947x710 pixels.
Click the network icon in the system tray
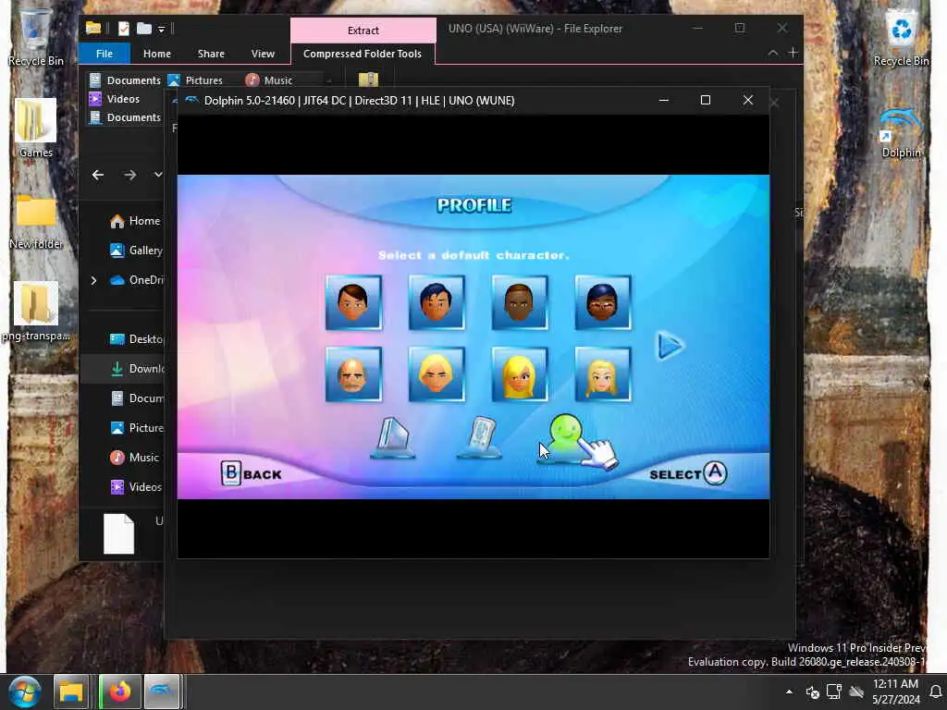pos(834,692)
